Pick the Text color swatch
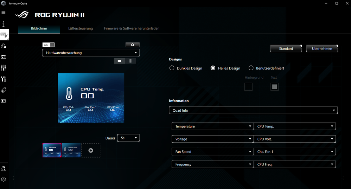 274,87
